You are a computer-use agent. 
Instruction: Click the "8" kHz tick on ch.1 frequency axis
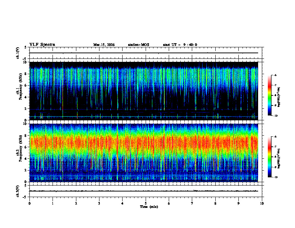pos(26,74)
